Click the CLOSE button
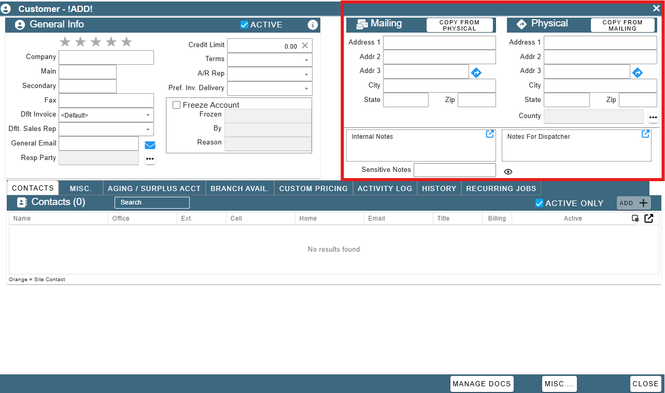 [x=646, y=384]
